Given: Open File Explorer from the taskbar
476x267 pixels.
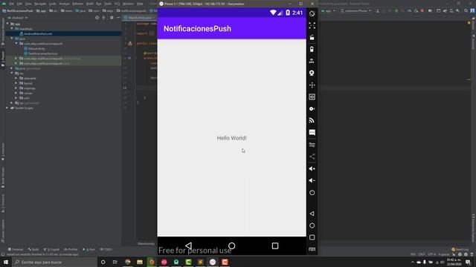Looking at the screenshot, I should pyautogui.click(x=140, y=262).
